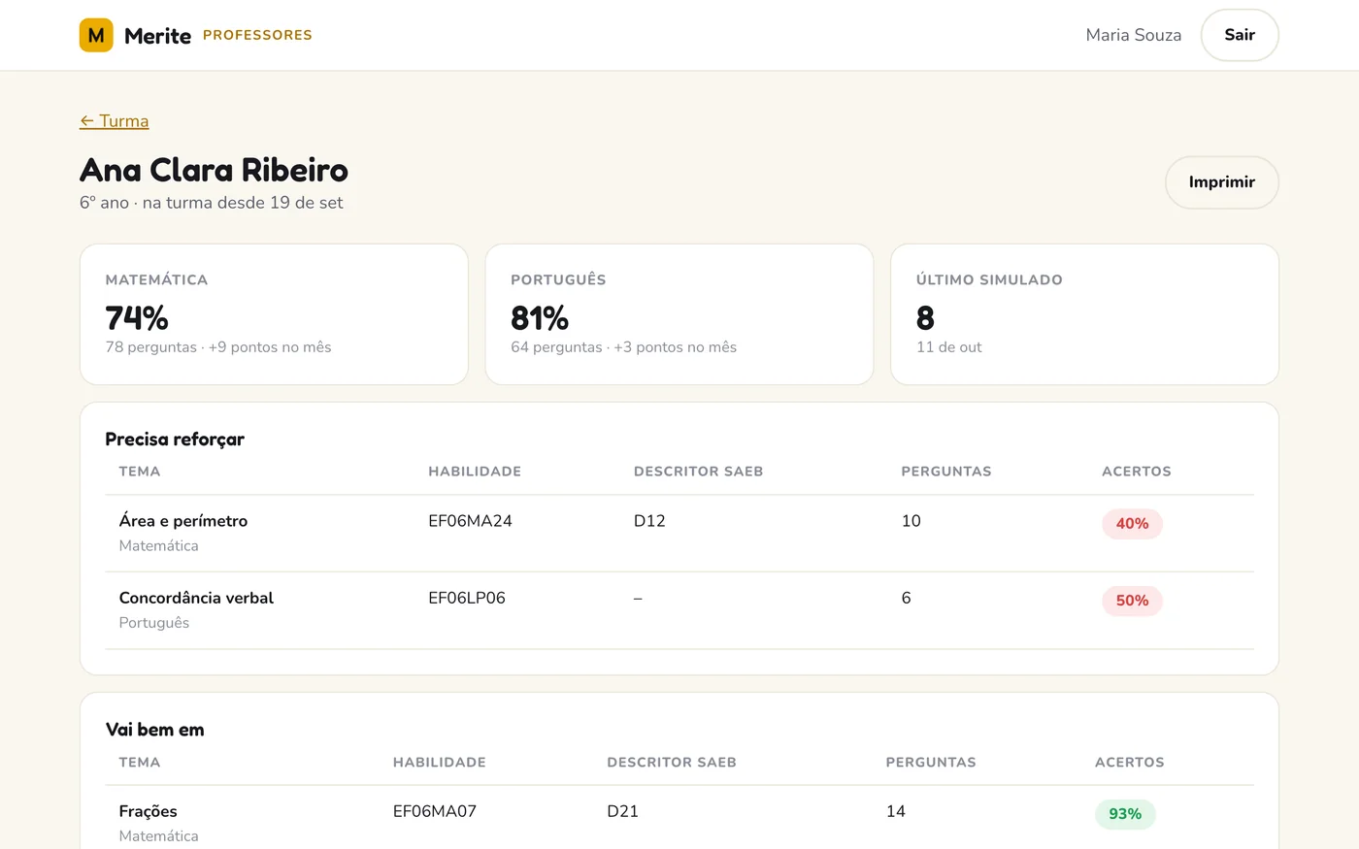Image resolution: width=1359 pixels, height=849 pixels.
Task: Go back via the Turma link
Action: coord(115,121)
